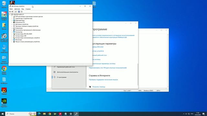
Task: Expand the Аудиовходы и аудиовыходы node
Action: click(x=12, y=19)
